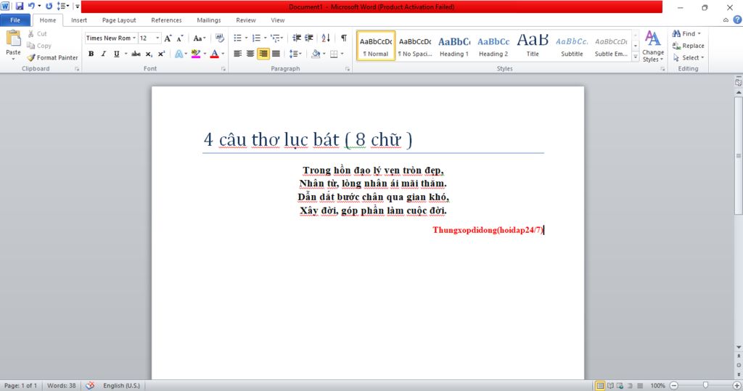
Task: Click the Shrink Font icon
Action: (180, 38)
